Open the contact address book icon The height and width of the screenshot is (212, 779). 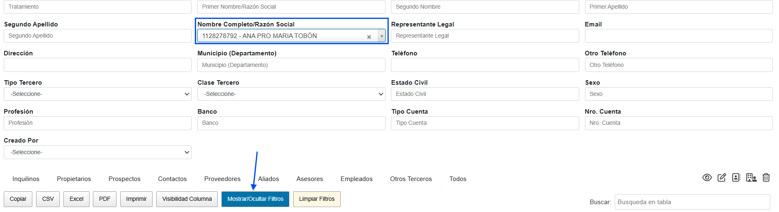pyautogui.click(x=736, y=177)
